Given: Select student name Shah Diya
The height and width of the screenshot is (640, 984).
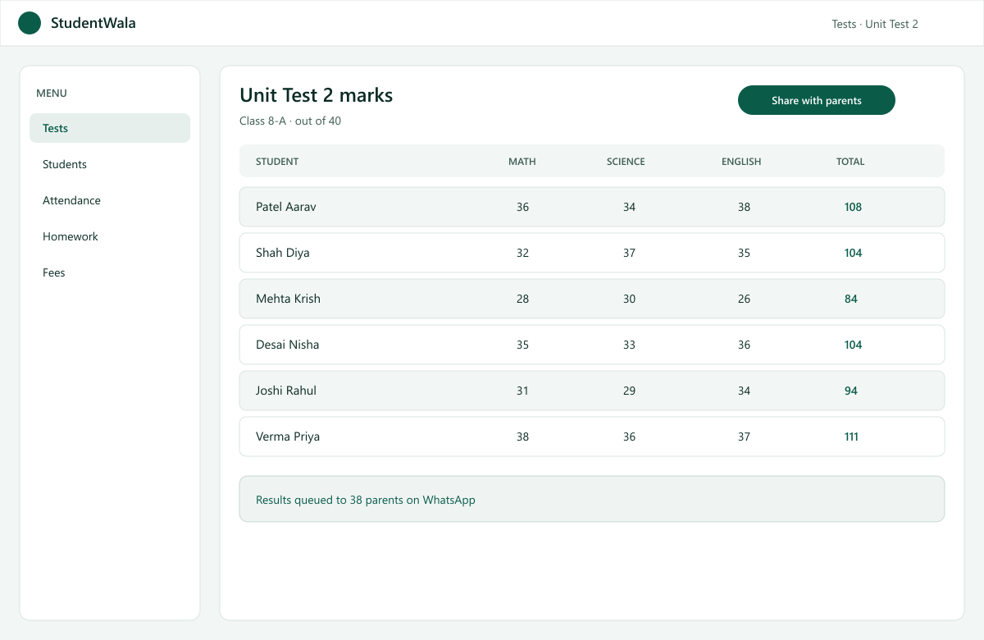Looking at the screenshot, I should tap(283, 253).
